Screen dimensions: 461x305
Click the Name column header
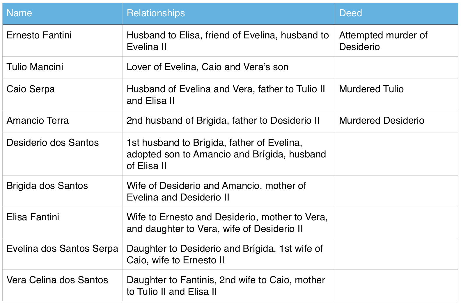[x=19, y=13]
